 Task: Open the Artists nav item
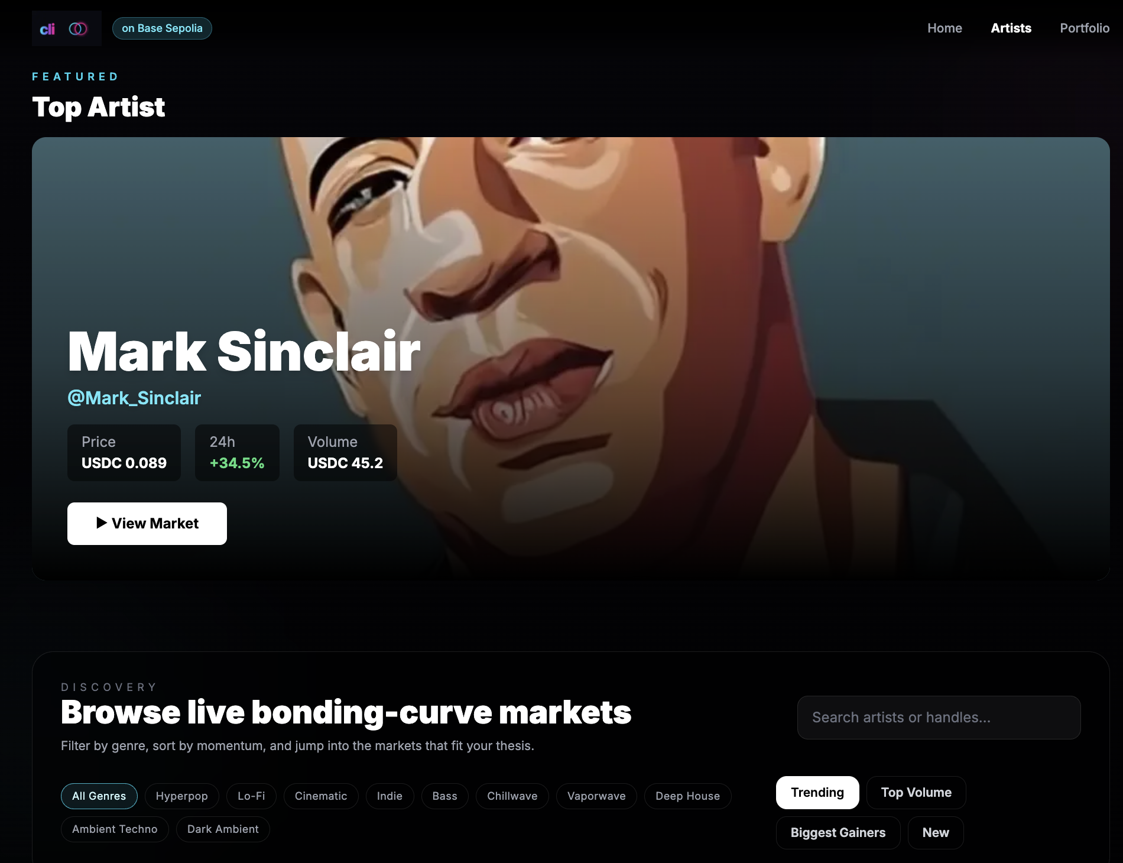click(x=1011, y=28)
